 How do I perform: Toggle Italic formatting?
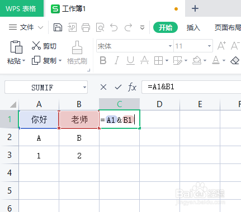tap(117, 60)
